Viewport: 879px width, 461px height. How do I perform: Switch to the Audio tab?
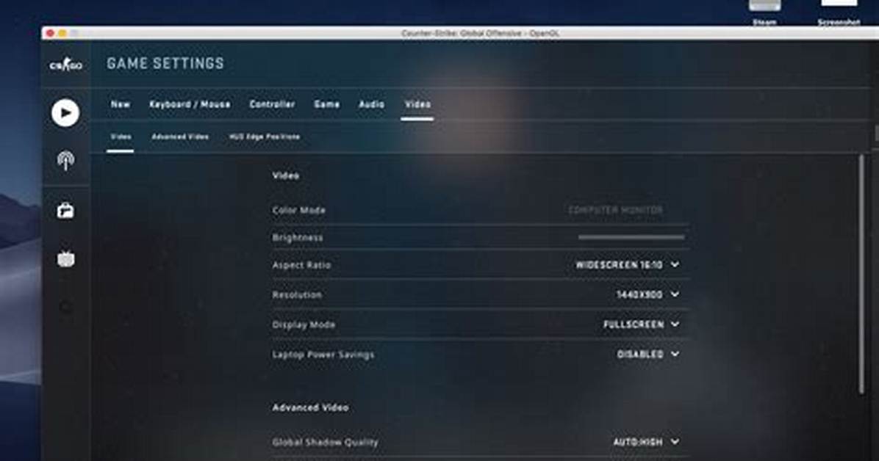[371, 104]
